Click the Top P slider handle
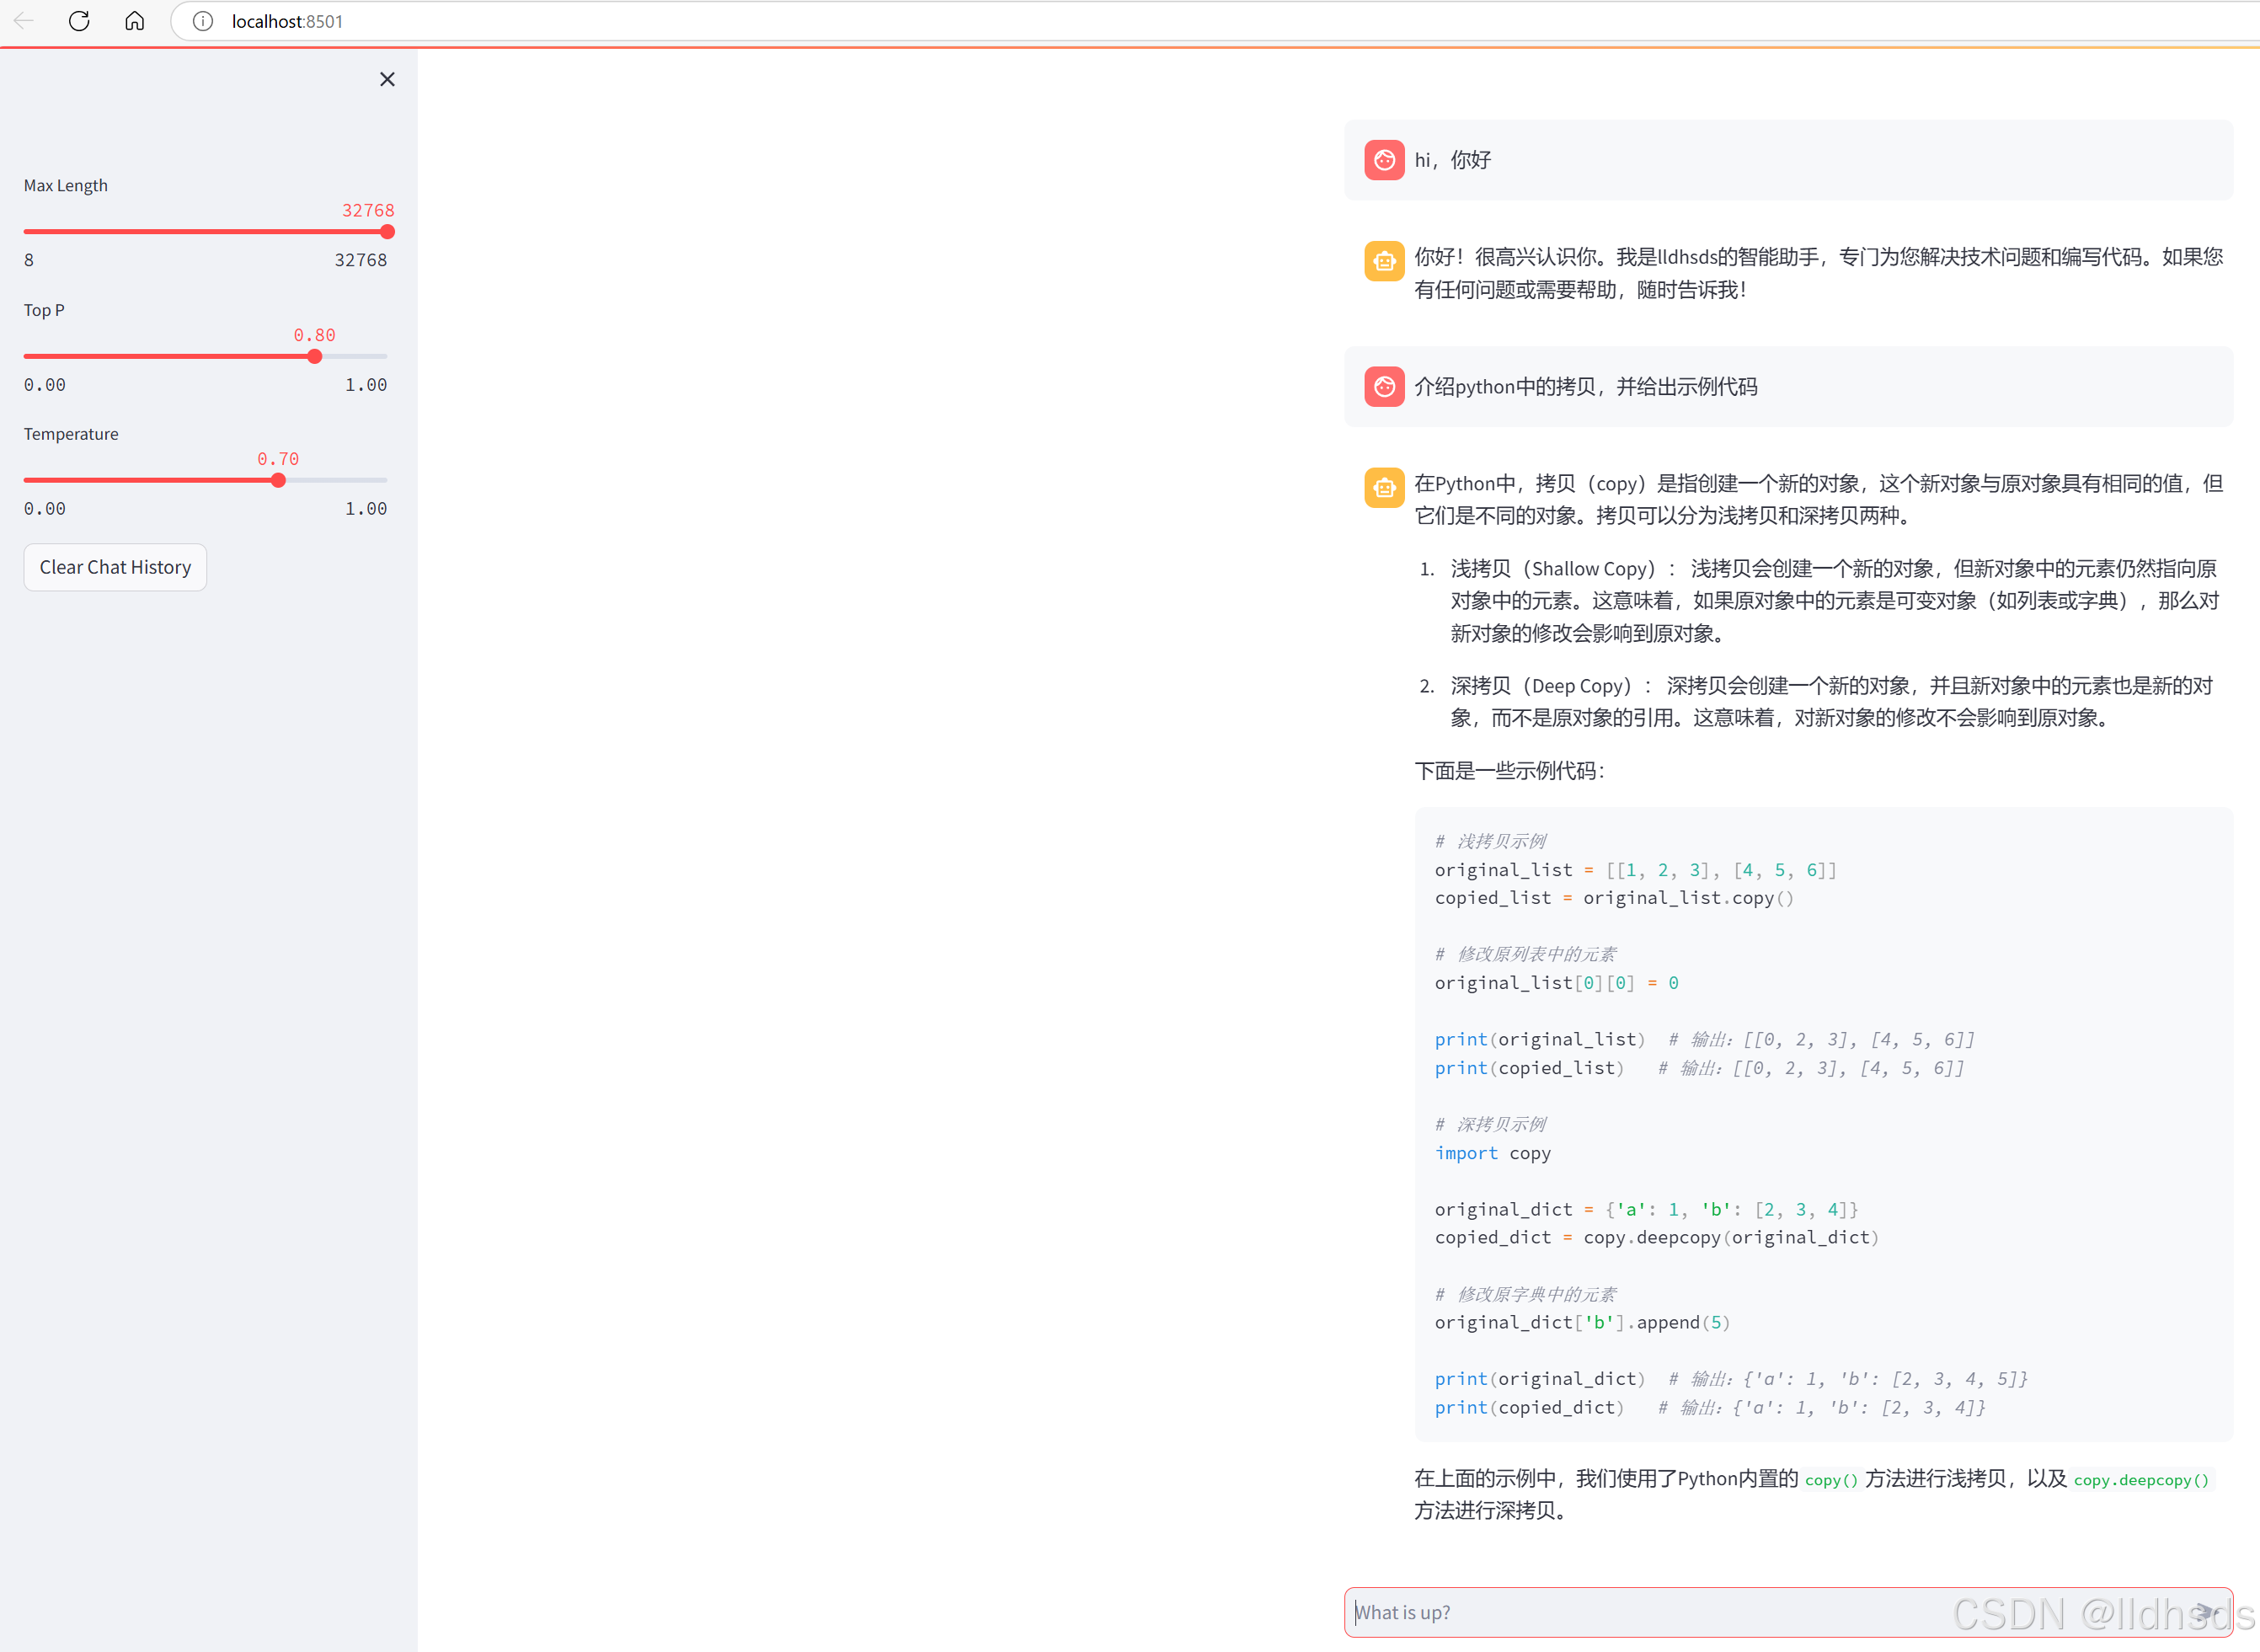 pos(315,356)
